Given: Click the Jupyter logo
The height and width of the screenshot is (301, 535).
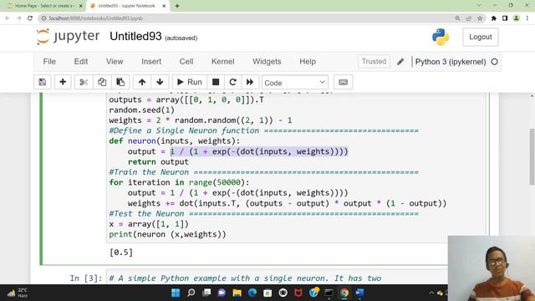Looking at the screenshot, I should pyautogui.click(x=68, y=37).
